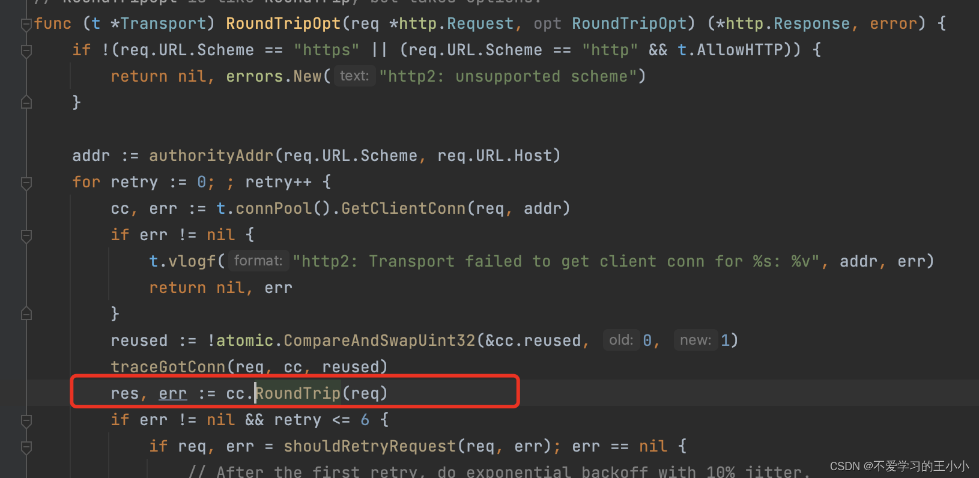Click the res variable
Viewport: 979px width, 478px height.
pyautogui.click(x=125, y=393)
